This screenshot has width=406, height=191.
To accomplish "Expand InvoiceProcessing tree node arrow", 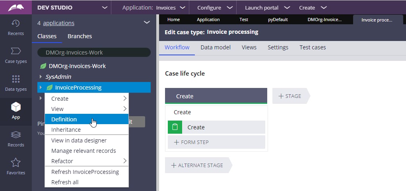I will 41,88.
